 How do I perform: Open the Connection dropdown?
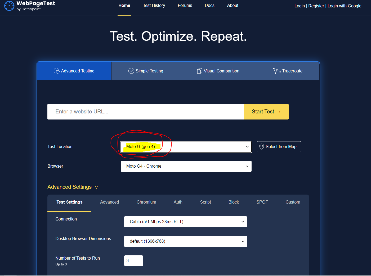pyautogui.click(x=186, y=222)
